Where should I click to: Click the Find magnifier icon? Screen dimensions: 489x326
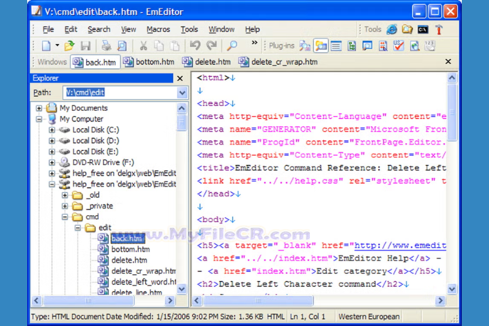[232, 46]
